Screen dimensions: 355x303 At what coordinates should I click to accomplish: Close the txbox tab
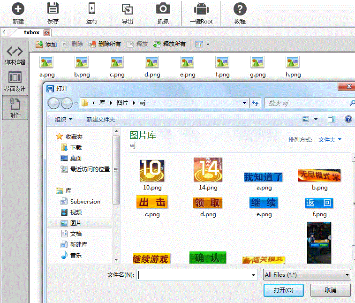[47, 33]
